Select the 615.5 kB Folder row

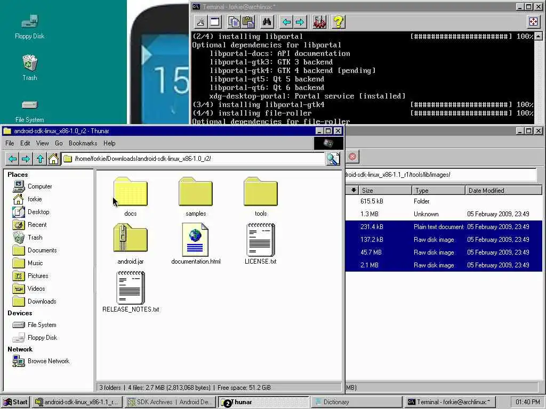point(444,201)
